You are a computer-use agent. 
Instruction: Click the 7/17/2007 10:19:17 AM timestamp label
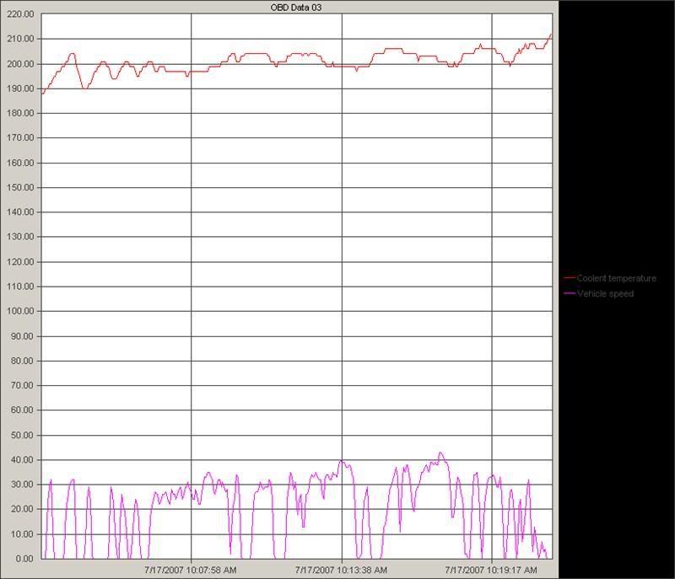(x=491, y=570)
